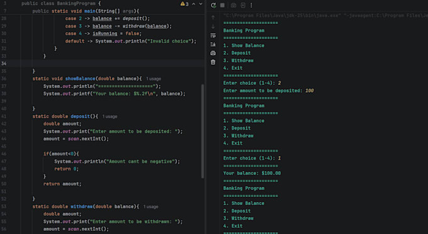Viewport: 428px width, 234px height.
Task: Click the java.exe command line in console
Action: click(325, 15)
